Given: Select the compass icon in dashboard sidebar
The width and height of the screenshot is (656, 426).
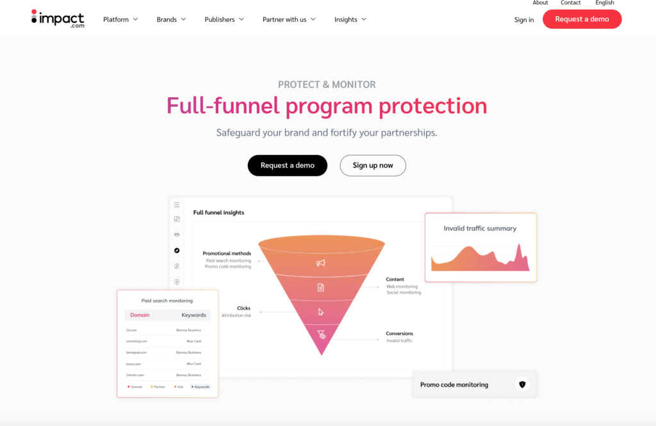Looking at the screenshot, I should tap(177, 250).
